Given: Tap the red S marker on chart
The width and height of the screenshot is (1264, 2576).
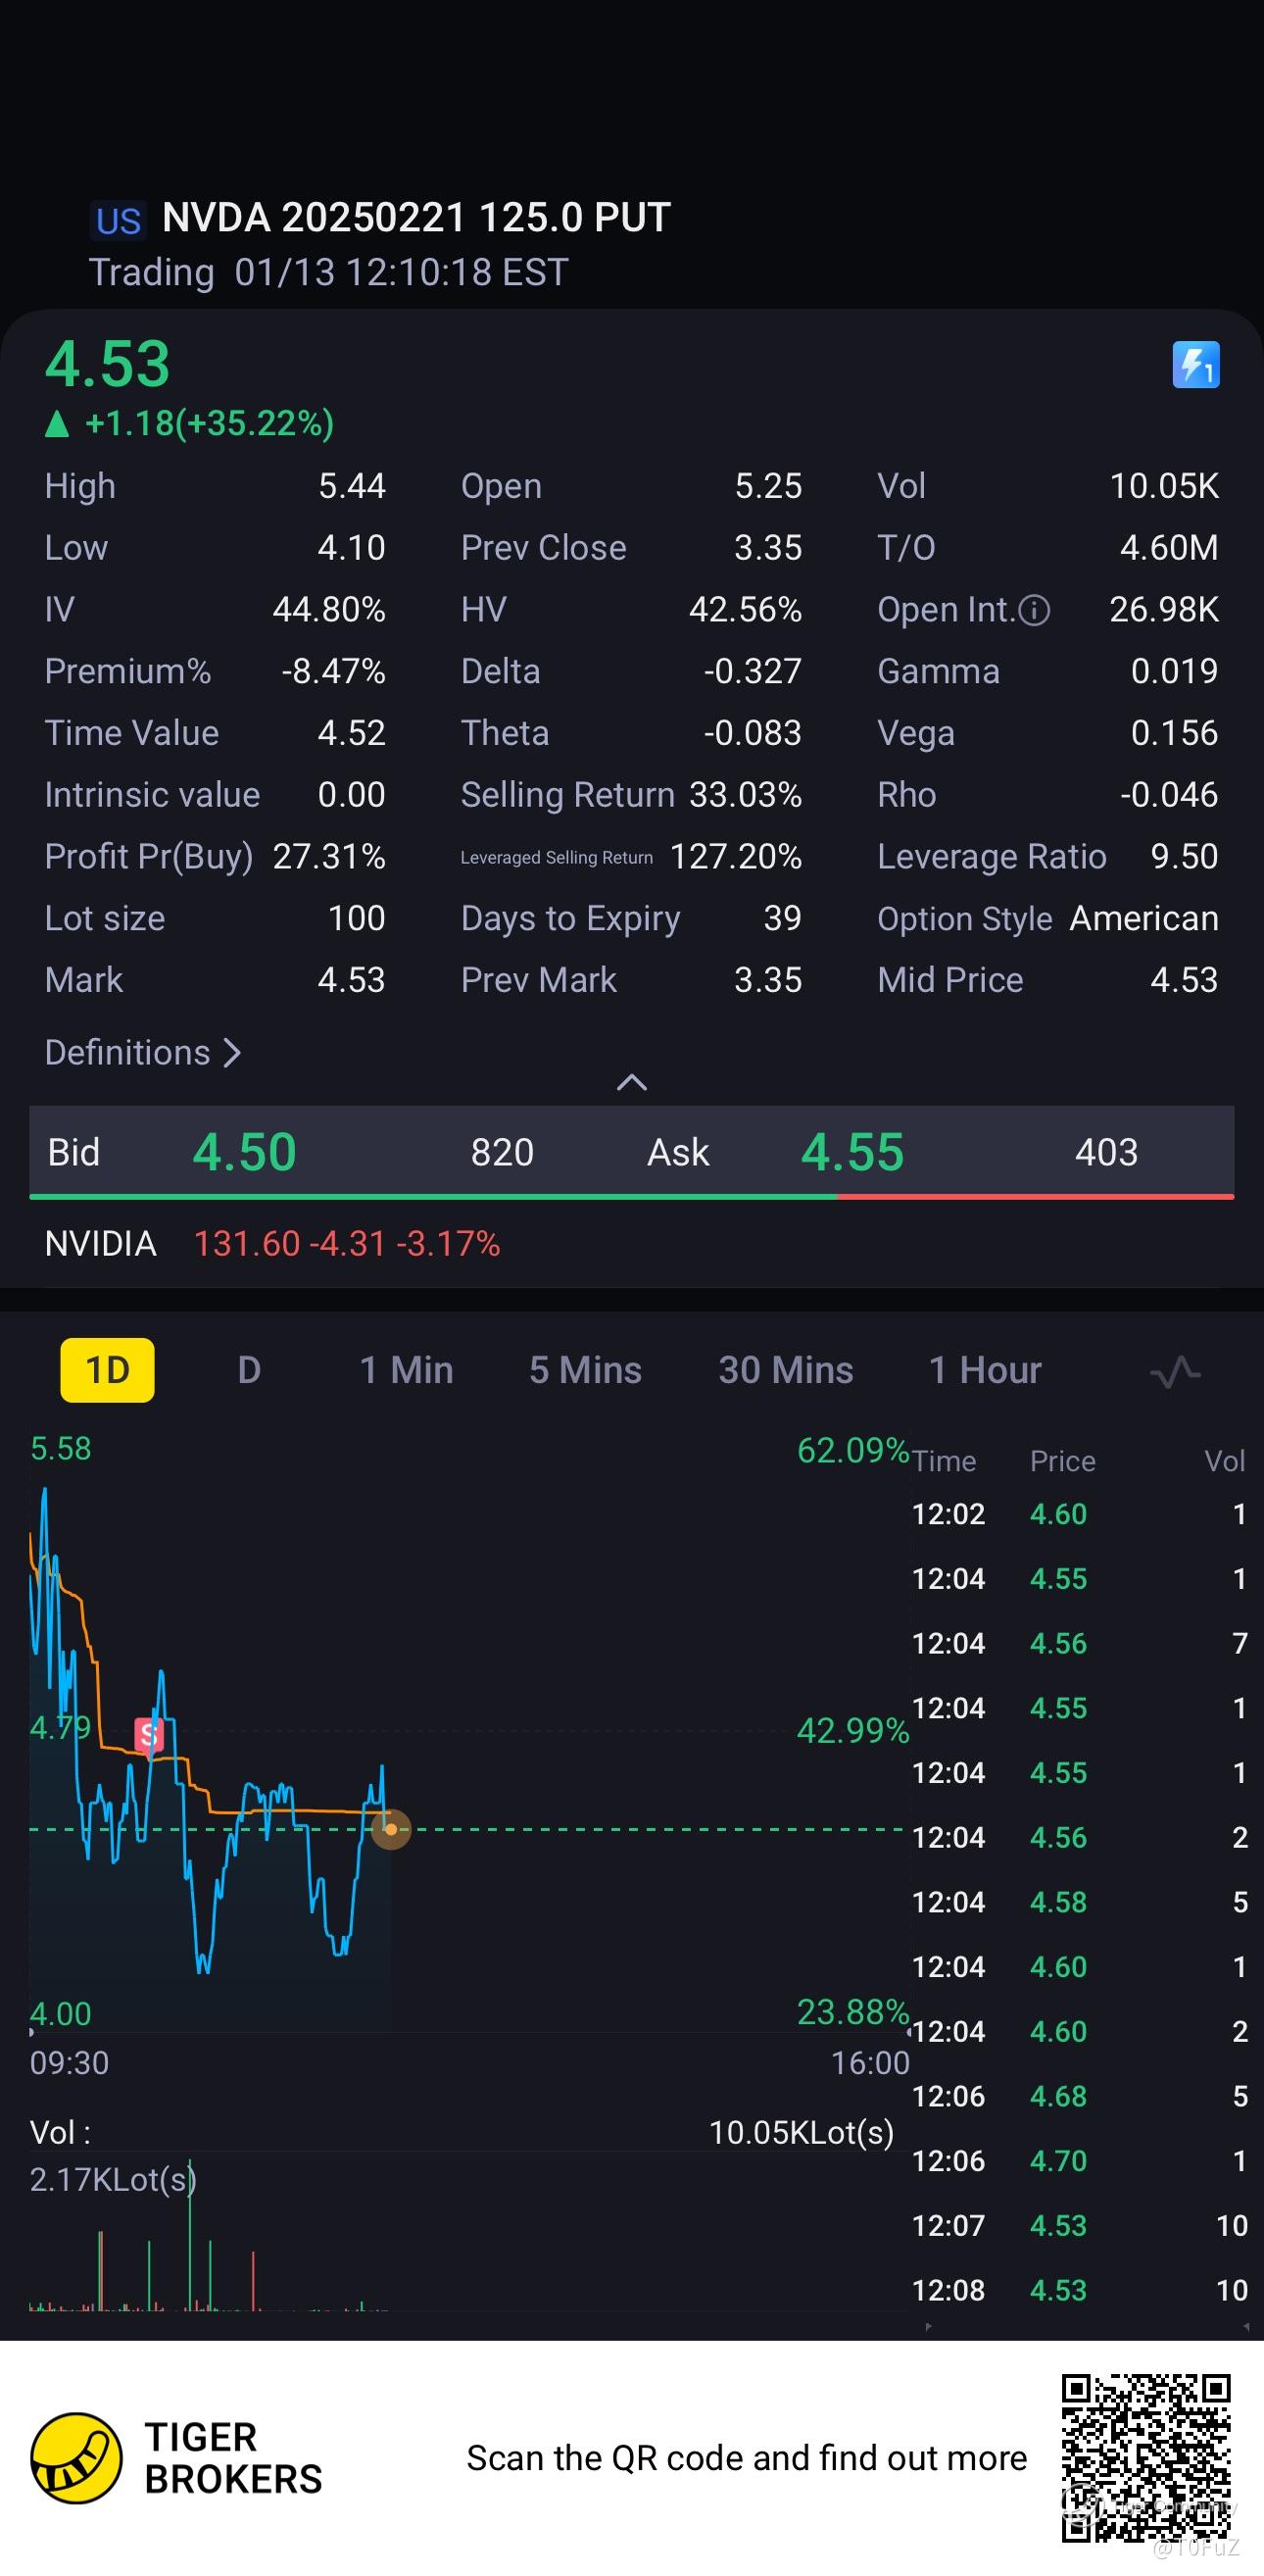Looking at the screenshot, I should (149, 1734).
